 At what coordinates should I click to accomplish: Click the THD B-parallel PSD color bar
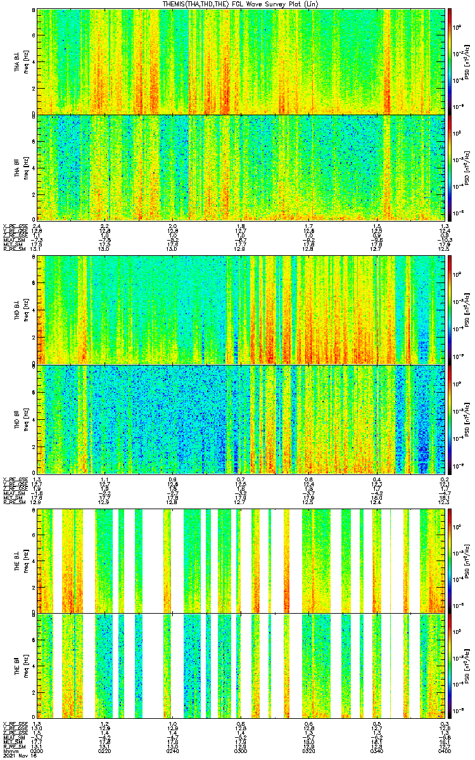450,419
